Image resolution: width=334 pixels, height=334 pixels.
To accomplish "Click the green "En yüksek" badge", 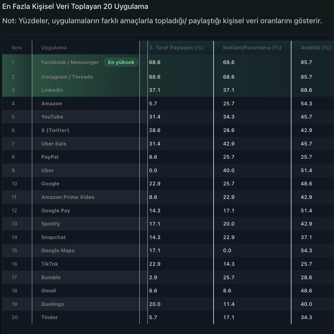I will pos(121,62).
